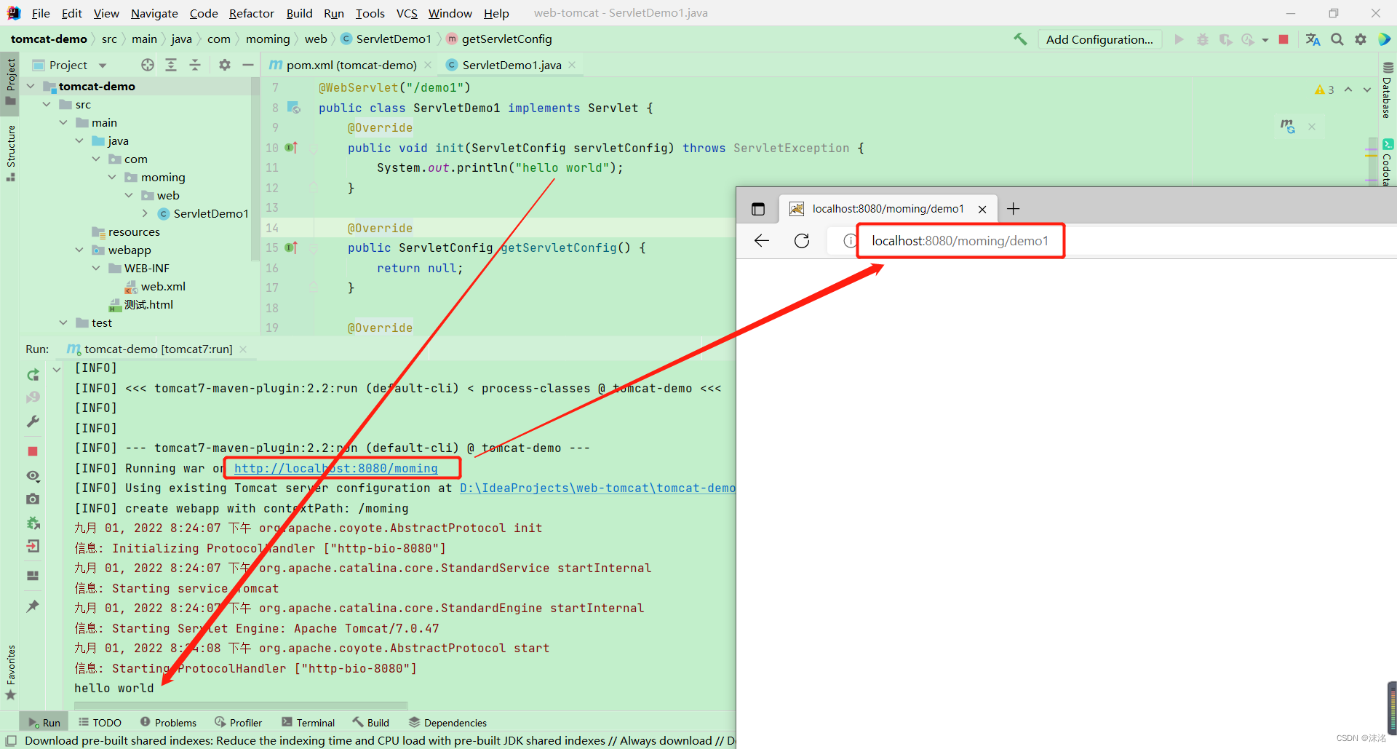This screenshot has width=1397, height=749.
Task: Rerun the tomcat-demo run configuration
Action: click(33, 375)
